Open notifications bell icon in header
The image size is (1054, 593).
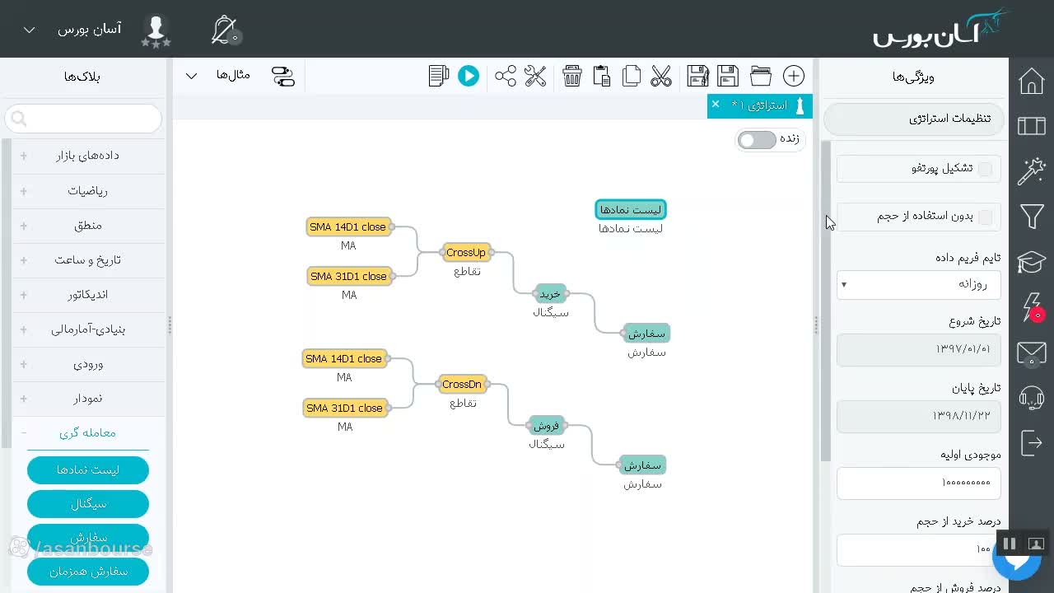[224, 30]
